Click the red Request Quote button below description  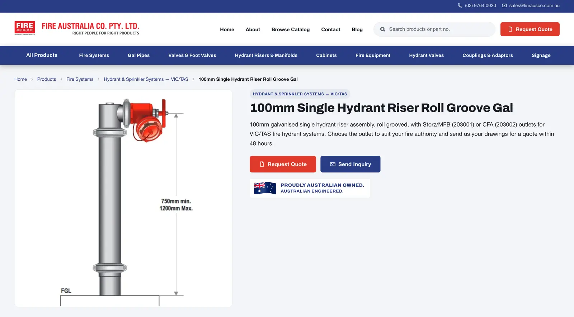pyautogui.click(x=283, y=164)
